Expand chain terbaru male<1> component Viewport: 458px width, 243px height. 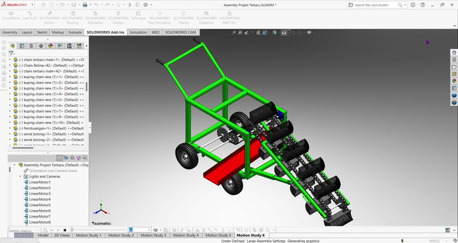pyautogui.click(x=10, y=60)
